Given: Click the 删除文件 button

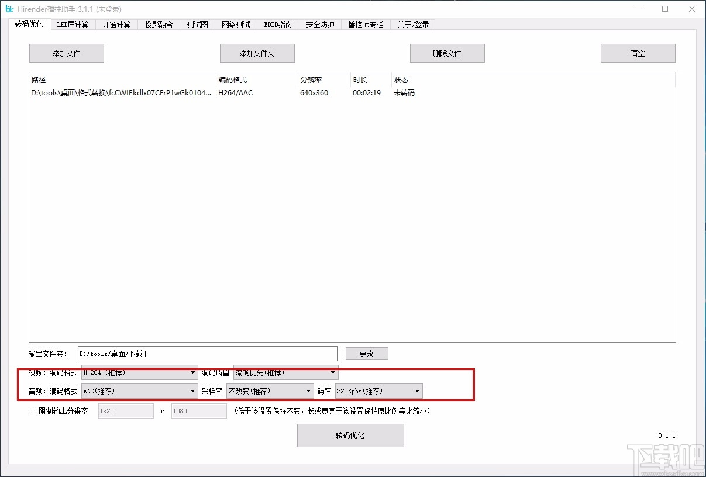Looking at the screenshot, I should 447,53.
